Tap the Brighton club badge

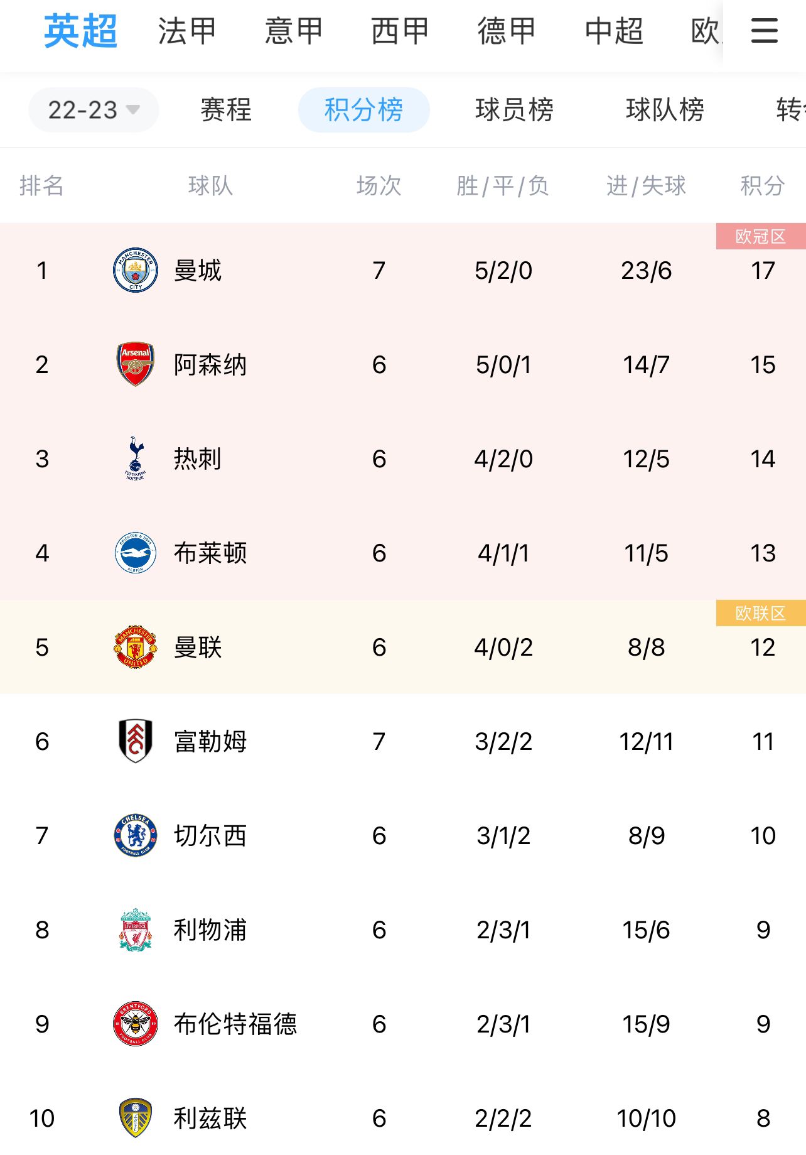(x=136, y=553)
